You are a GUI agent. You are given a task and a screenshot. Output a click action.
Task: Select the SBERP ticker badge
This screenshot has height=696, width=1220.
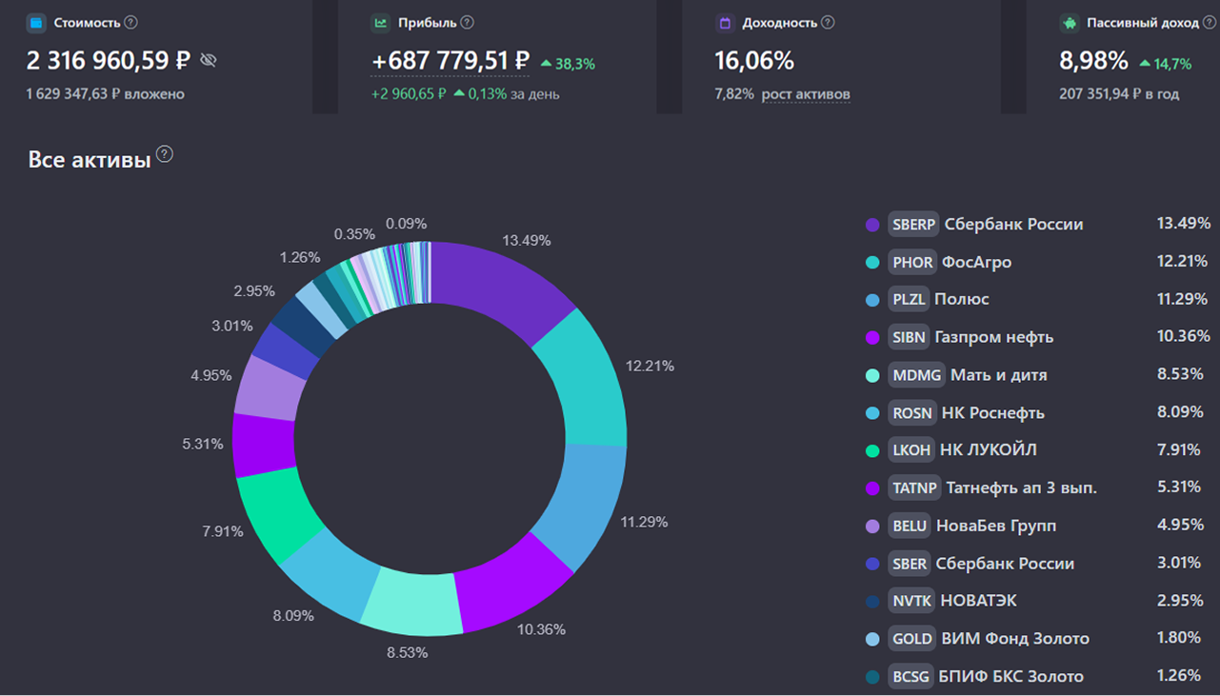pos(912,224)
